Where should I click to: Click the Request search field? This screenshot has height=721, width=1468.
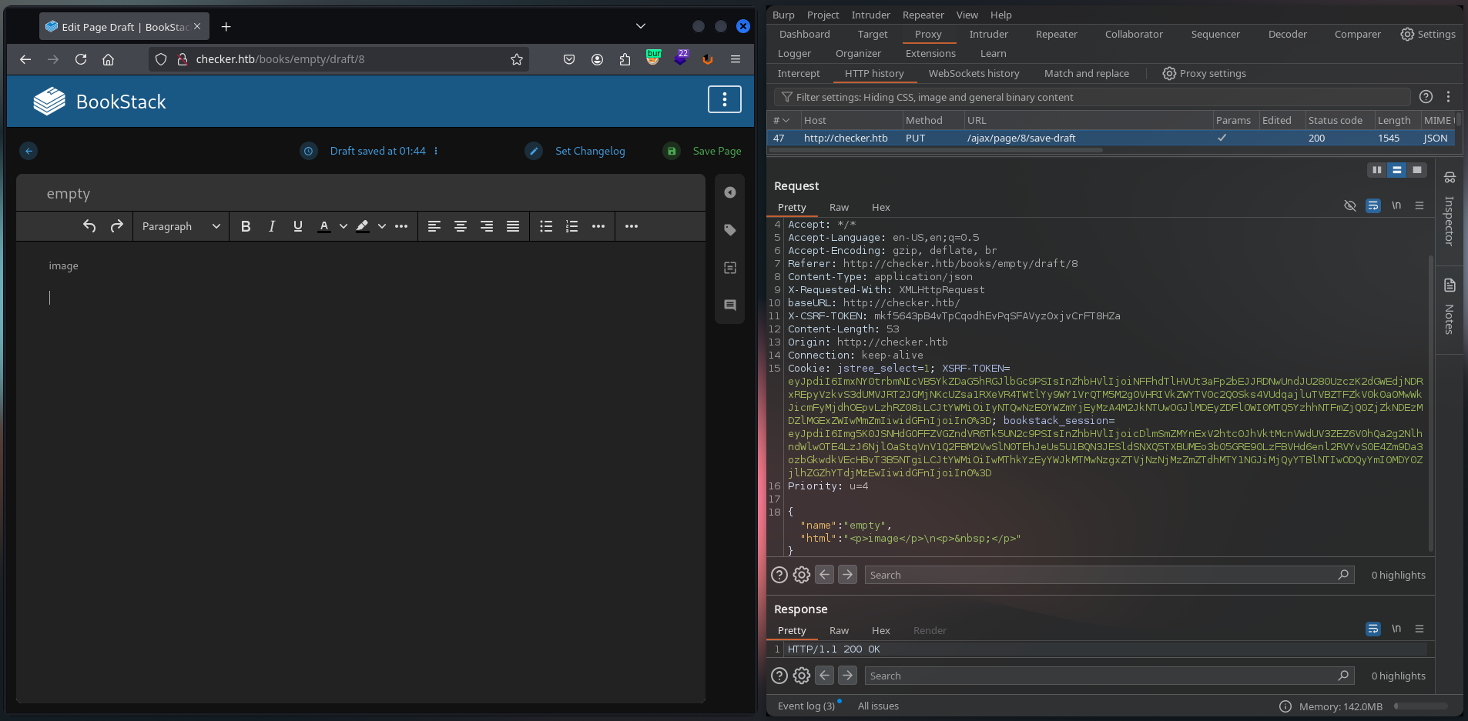(1108, 575)
